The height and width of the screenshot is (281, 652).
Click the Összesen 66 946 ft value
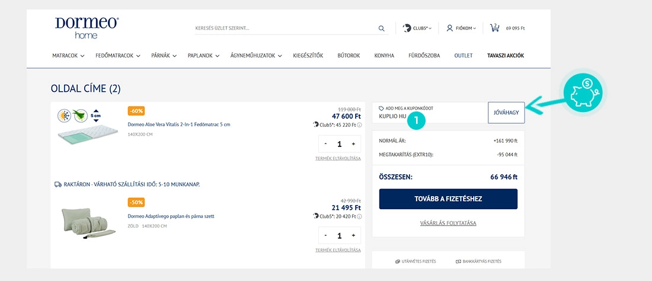point(504,177)
